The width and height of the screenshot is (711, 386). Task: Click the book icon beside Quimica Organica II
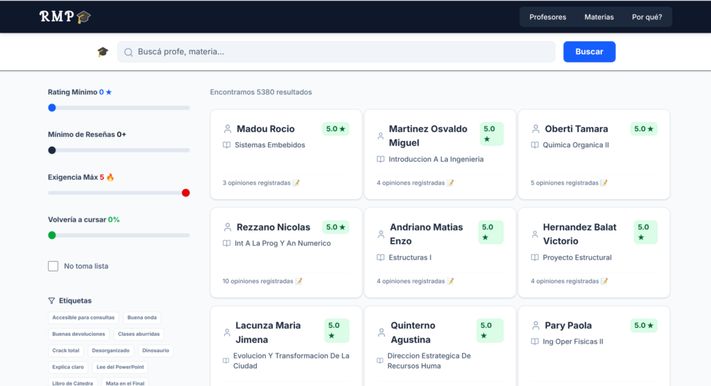pyautogui.click(x=535, y=145)
